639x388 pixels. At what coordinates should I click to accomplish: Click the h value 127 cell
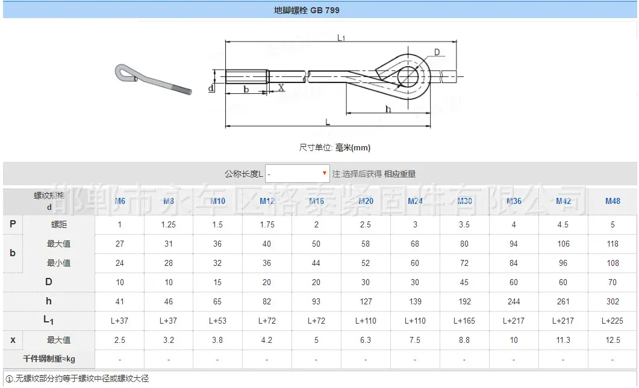coord(366,302)
